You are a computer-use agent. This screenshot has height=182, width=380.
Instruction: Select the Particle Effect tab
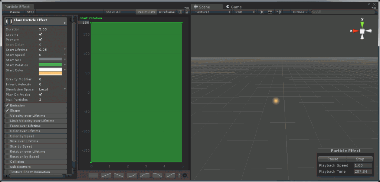17,7
